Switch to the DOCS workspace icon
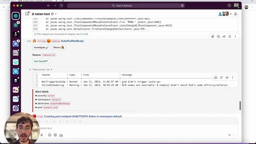Viewport: 256px width, 144px height. [x=16, y=53]
